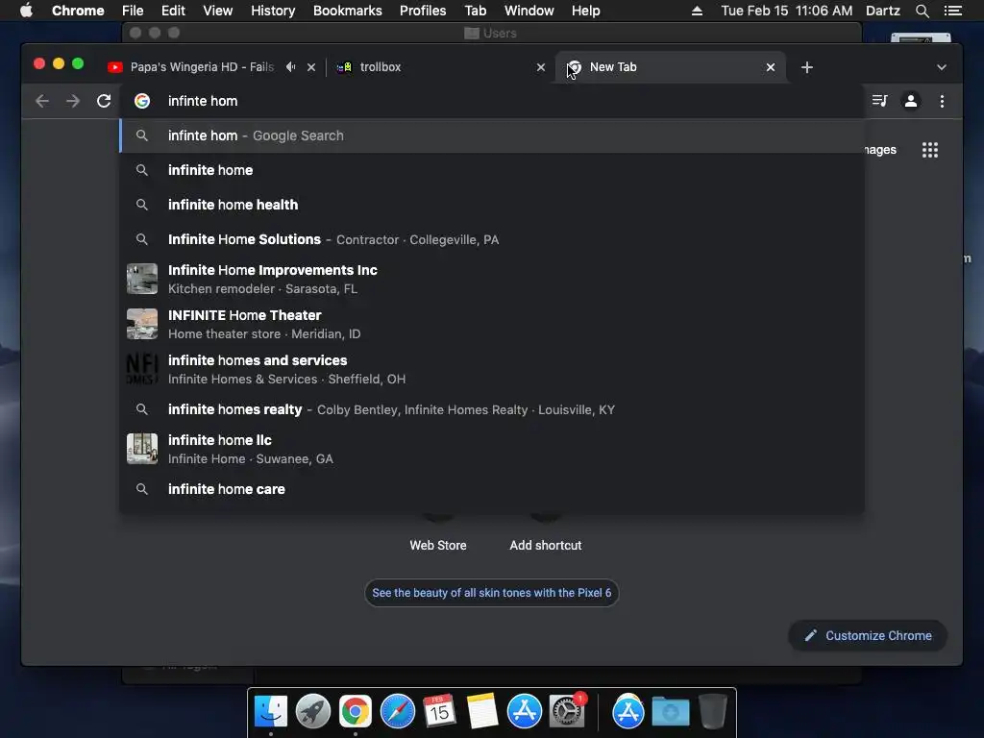Viewport: 984px width, 738px height.
Task: Select 'Infinite Home Improvements Inc' suggestion
Action: (492, 280)
